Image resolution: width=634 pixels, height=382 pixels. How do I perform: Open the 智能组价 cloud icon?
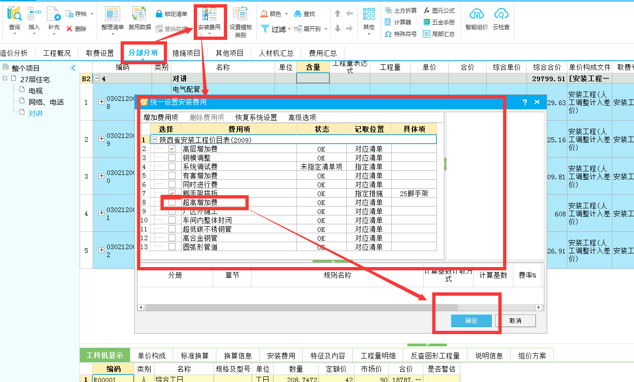477,14
